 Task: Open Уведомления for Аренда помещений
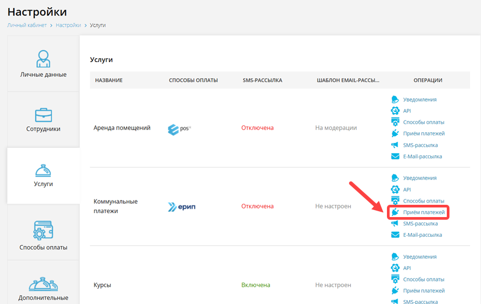click(x=420, y=100)
